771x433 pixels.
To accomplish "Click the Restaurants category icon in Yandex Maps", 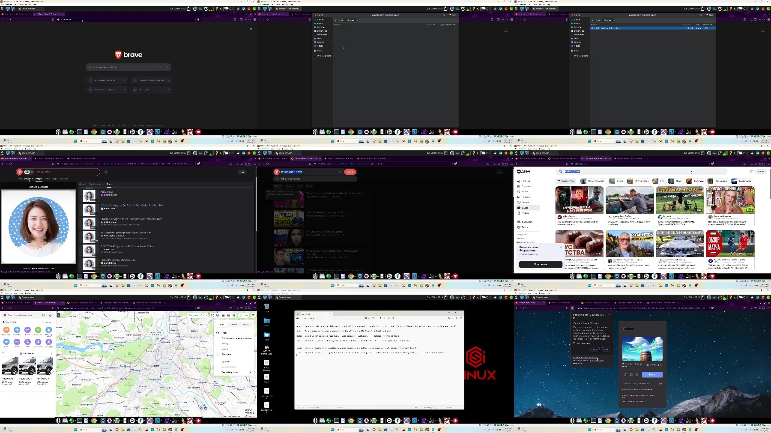I will pyautogui.click(x=6, y=330).
